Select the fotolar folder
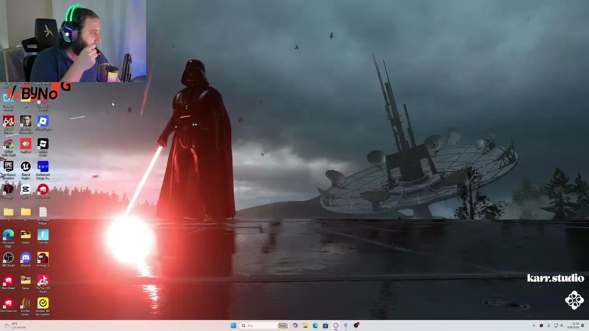This screenshot has height=331, width=589. 26,237
